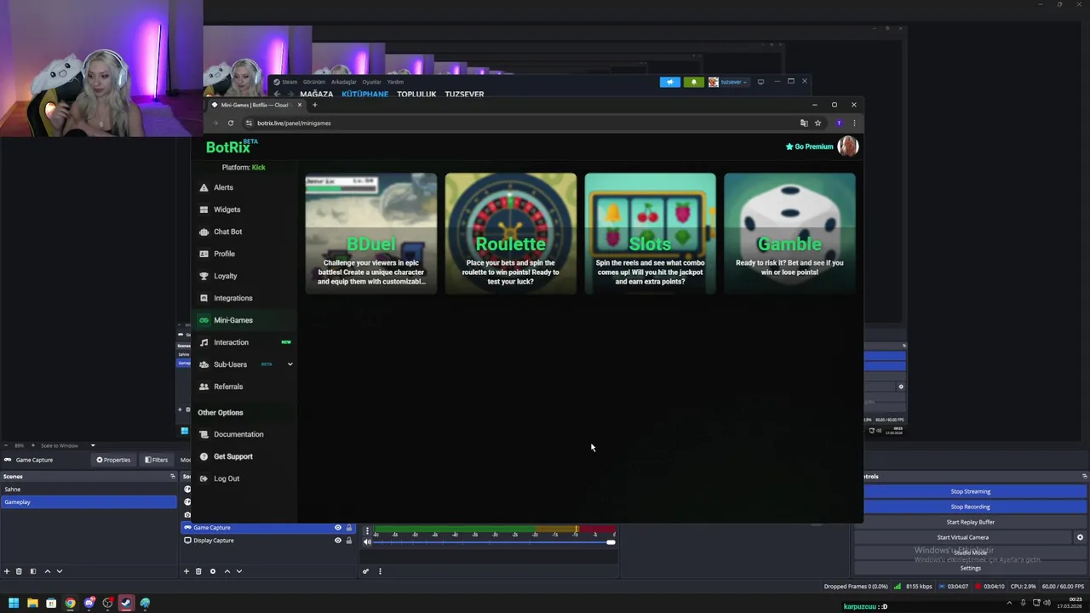The width and height of the screenshot is (1090, 613).
Task: Open the Profile page
Action: [224, 254]
